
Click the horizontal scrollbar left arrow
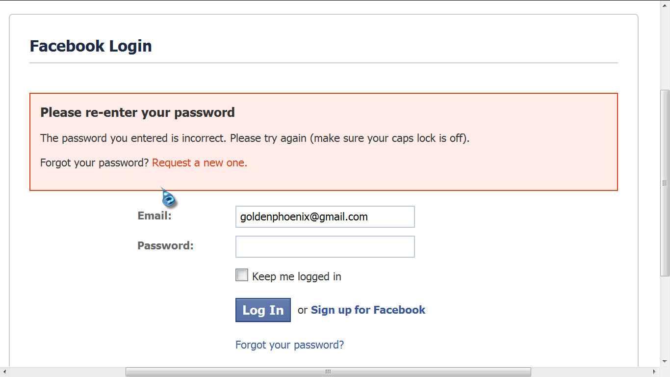[x=4, y=372]
